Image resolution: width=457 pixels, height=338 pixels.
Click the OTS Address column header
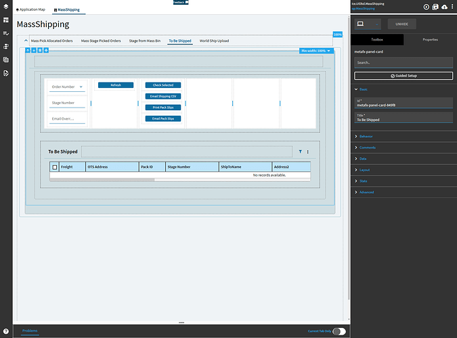(x=112, y=167)
